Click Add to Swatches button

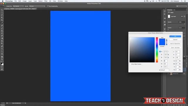(175, 44)
